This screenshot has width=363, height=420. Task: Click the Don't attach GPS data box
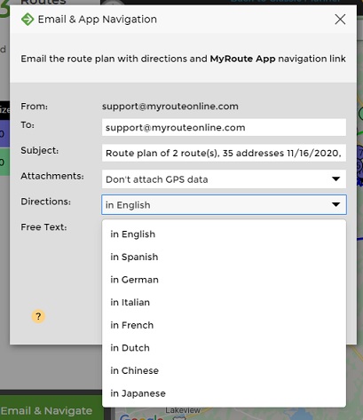point(224,178)
